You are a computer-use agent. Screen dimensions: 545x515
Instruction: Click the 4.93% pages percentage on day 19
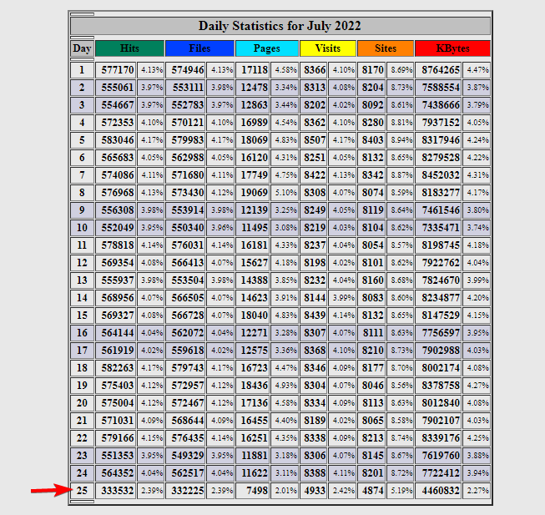tap(285, 385)
